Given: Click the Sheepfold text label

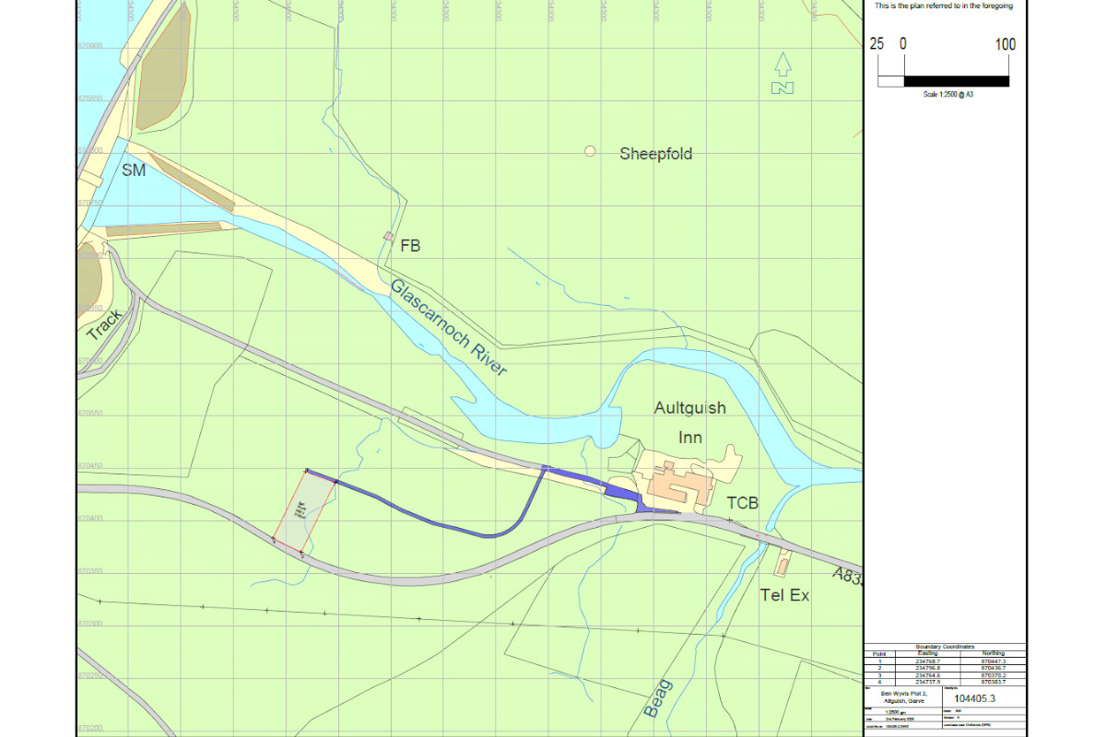Looking at the screenshot, I should [x=655, y=154].
